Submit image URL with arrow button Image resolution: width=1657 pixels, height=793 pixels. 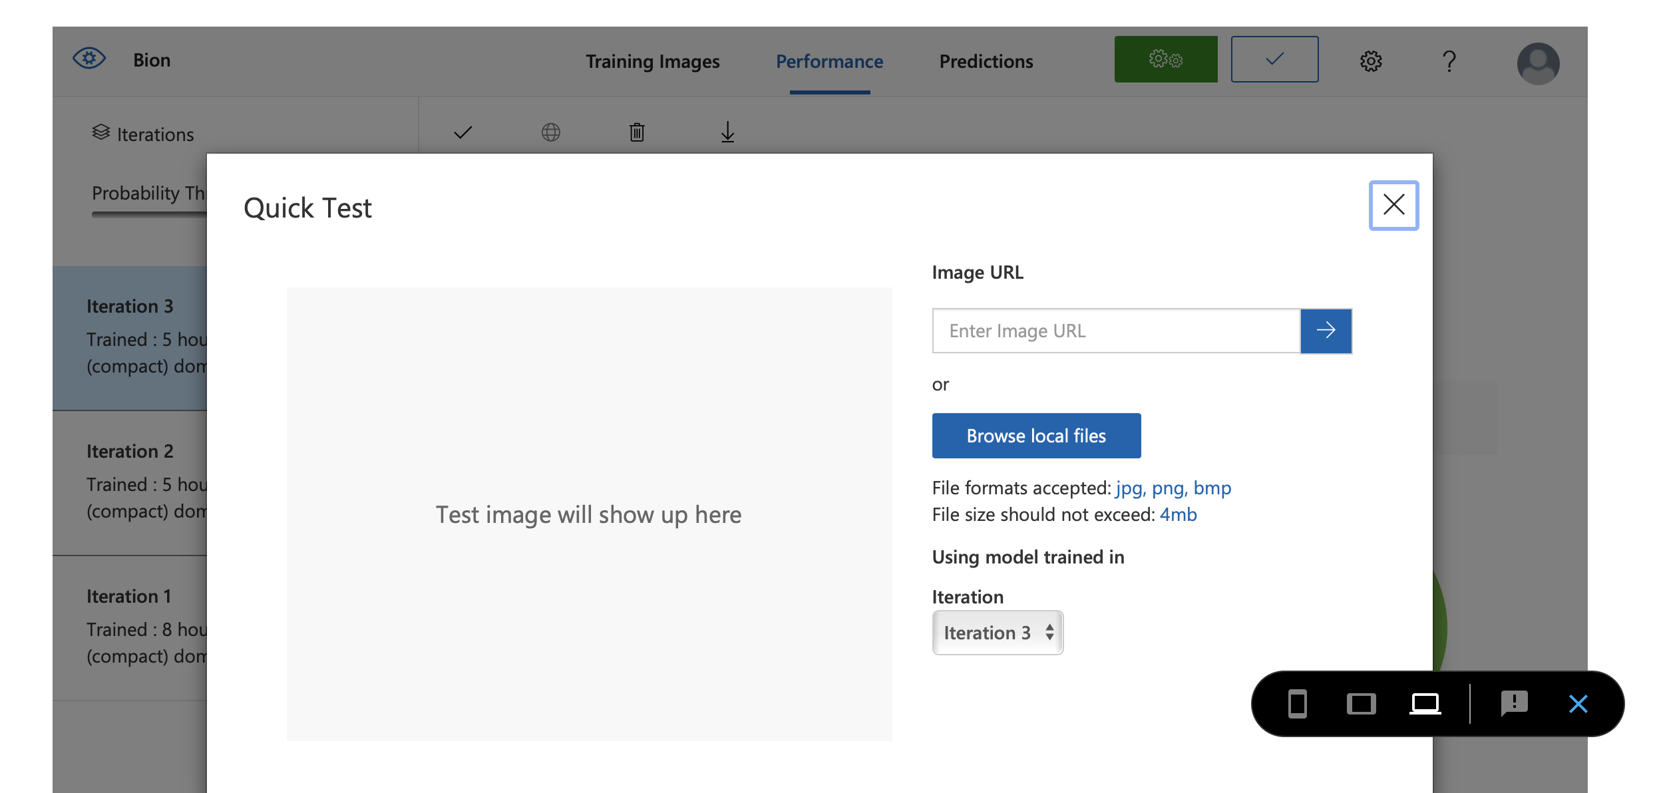1326,331
